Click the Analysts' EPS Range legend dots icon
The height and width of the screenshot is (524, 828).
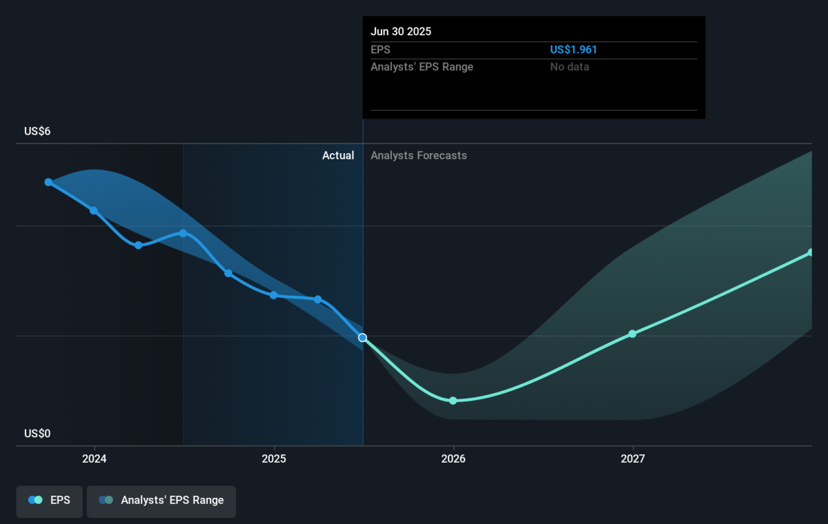106,501
